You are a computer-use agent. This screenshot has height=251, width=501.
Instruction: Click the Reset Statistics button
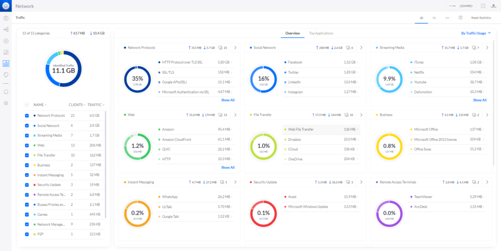pos(480,18)
